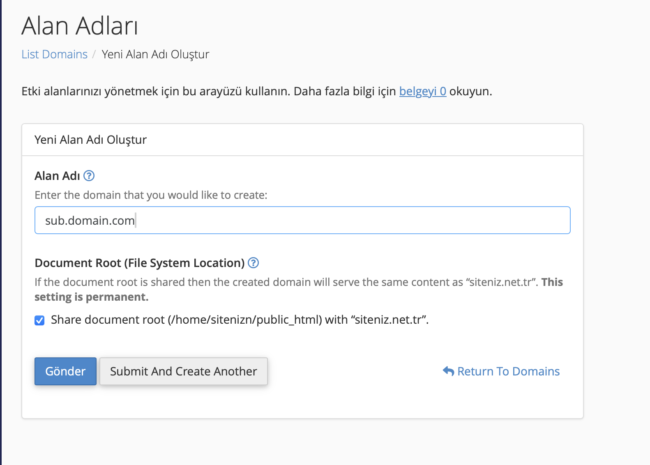Click the bold "setting is permanent" warning text
The height and width of the screenshot is (465, 650).
click(92, 297)
